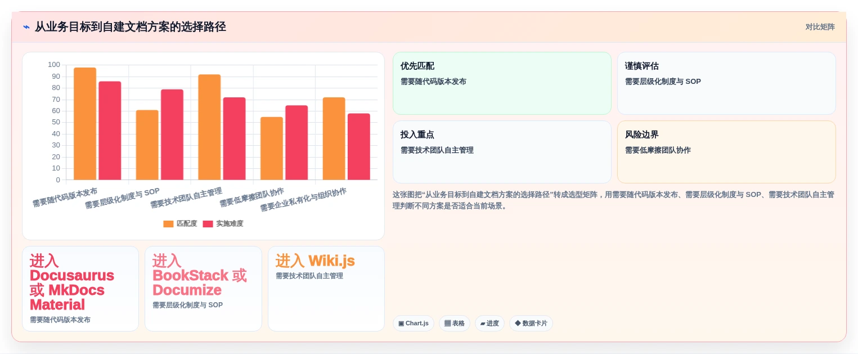Toggle the 匹配度 legend orange swatch
The image size is (858, 354).
168,224
